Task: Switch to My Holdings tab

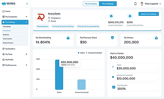Action: pyautogui.click(x=108, y=4)
